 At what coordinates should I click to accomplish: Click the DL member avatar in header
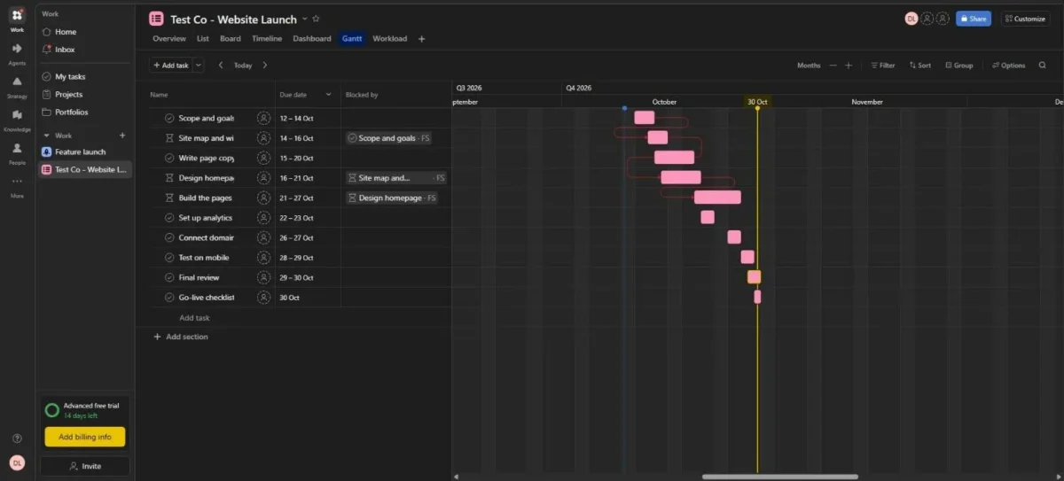911,19
